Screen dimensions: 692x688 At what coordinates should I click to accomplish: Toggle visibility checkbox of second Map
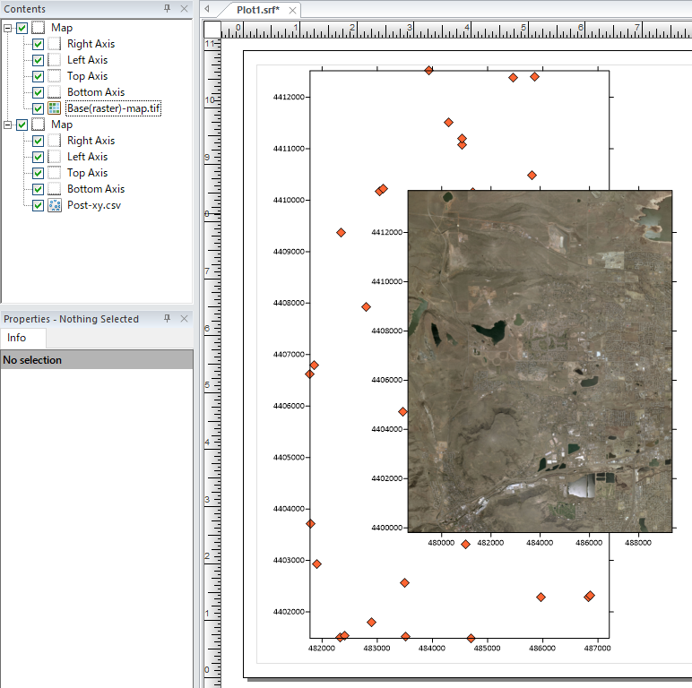click(x=22, y=125)
